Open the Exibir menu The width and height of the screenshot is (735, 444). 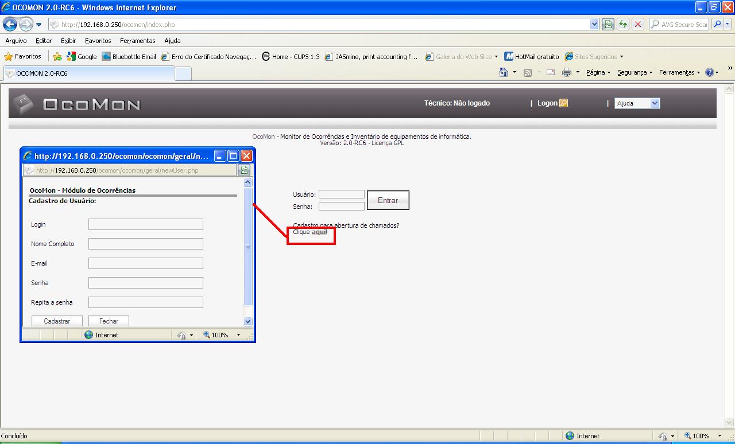(68, 41)
